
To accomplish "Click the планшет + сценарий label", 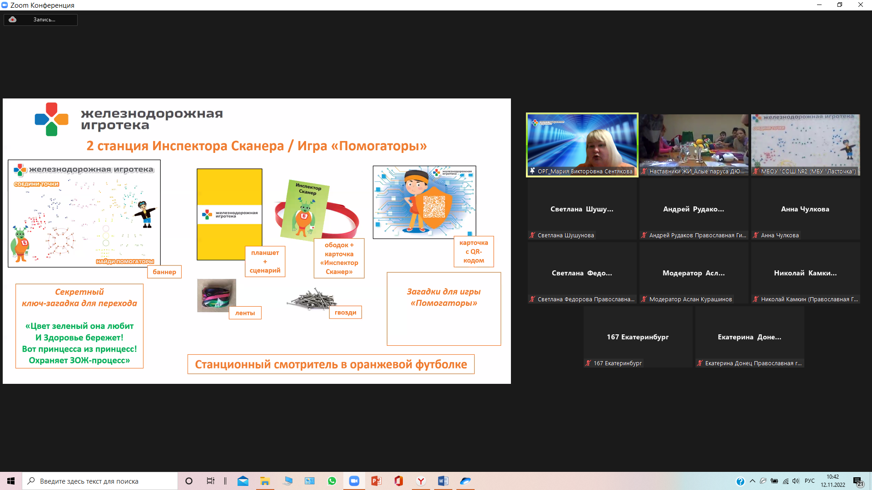I will (265, 261).
